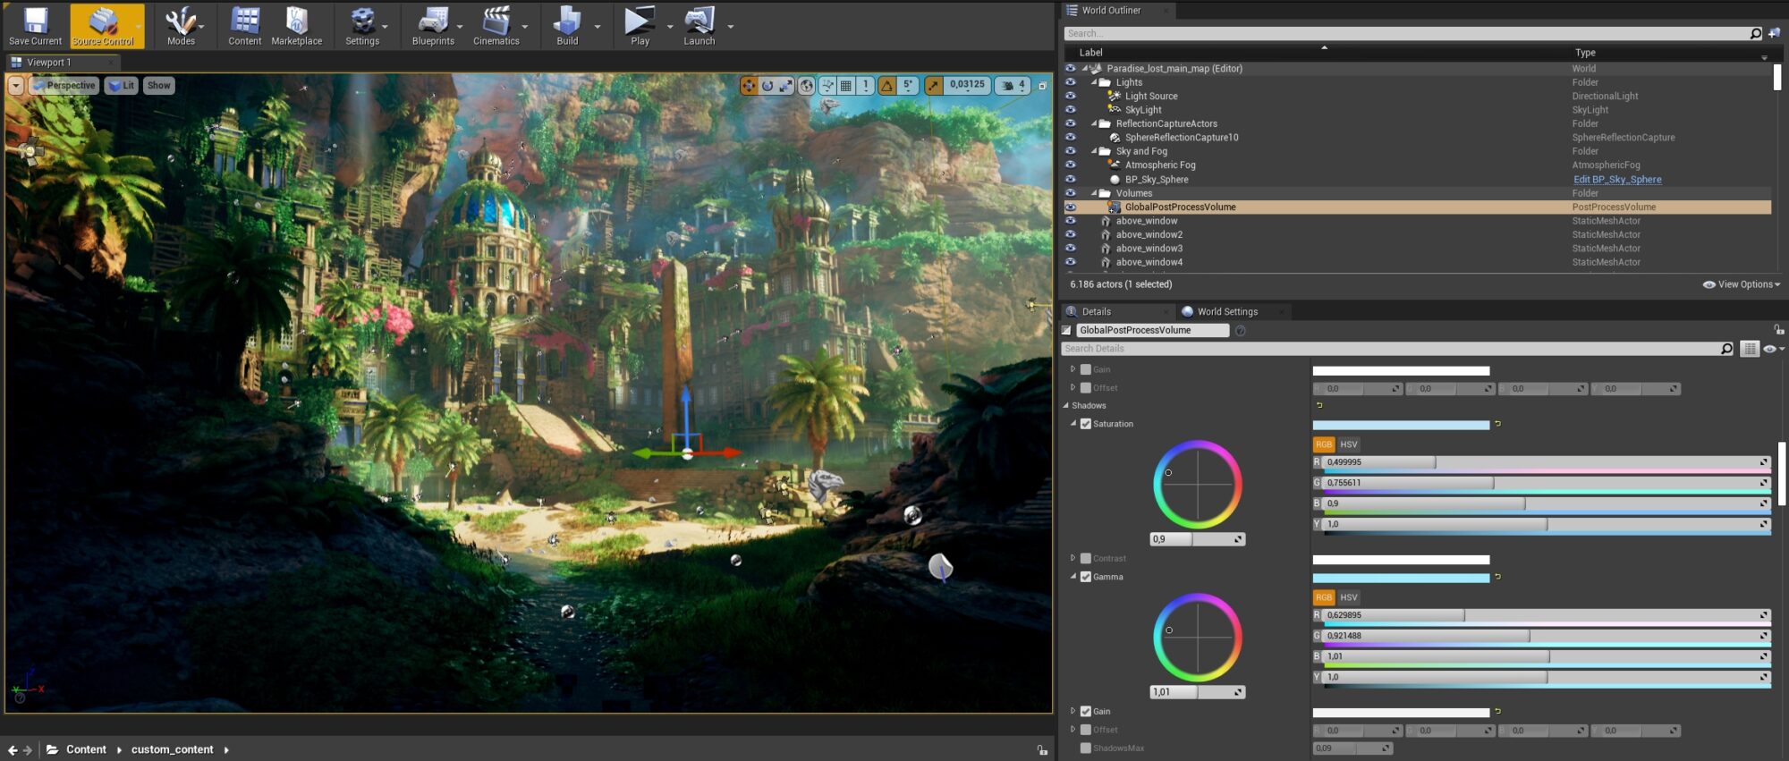Enable the Contrast checkbox
Screen dimensions: 1789x761
point(1086,559)
